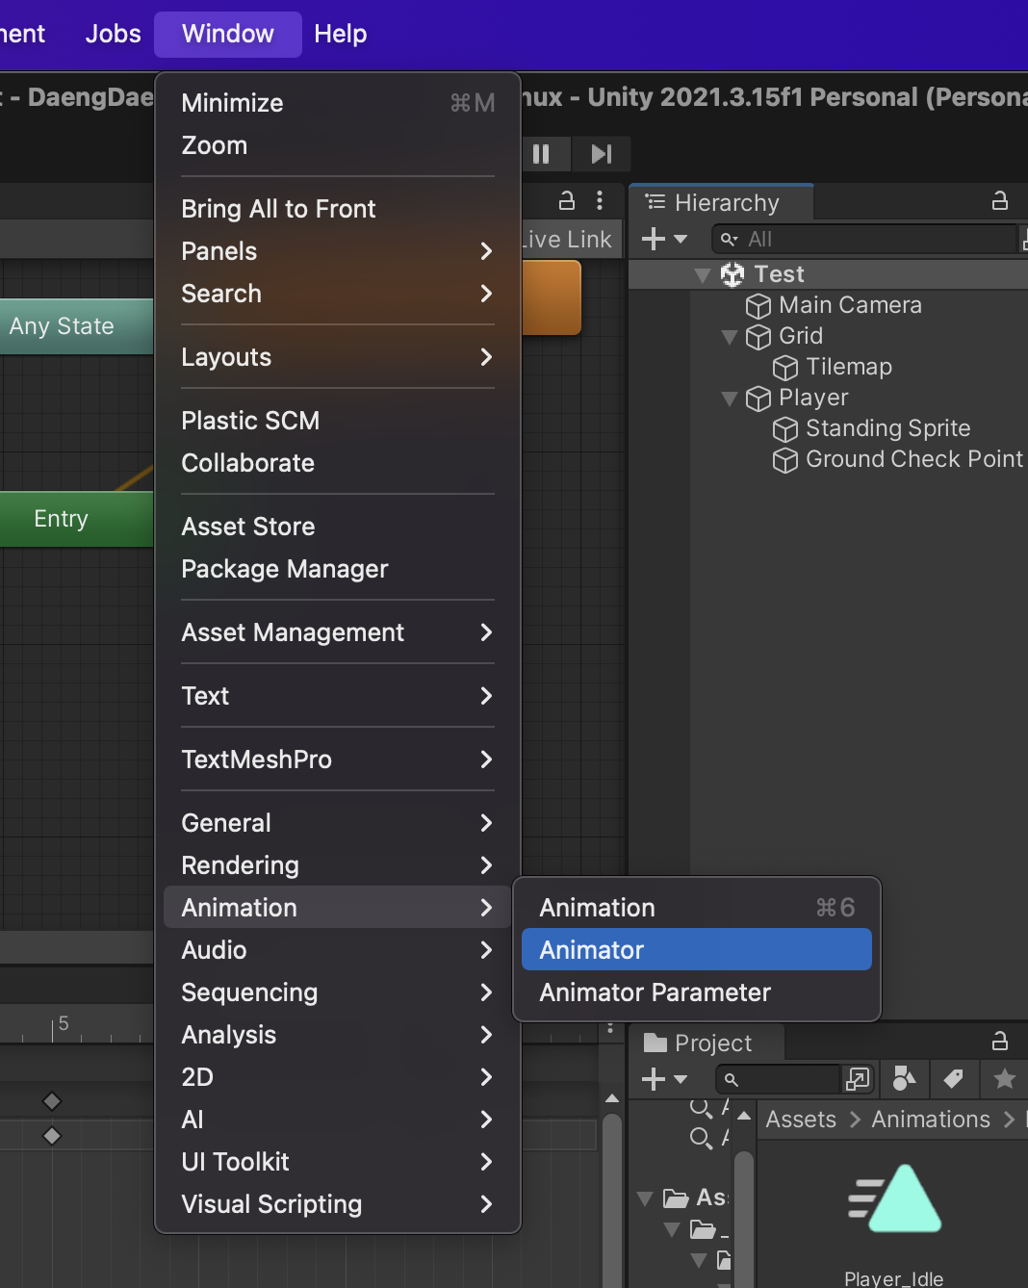
Task: Click the Player cube icon
Action: coord(758,399)
